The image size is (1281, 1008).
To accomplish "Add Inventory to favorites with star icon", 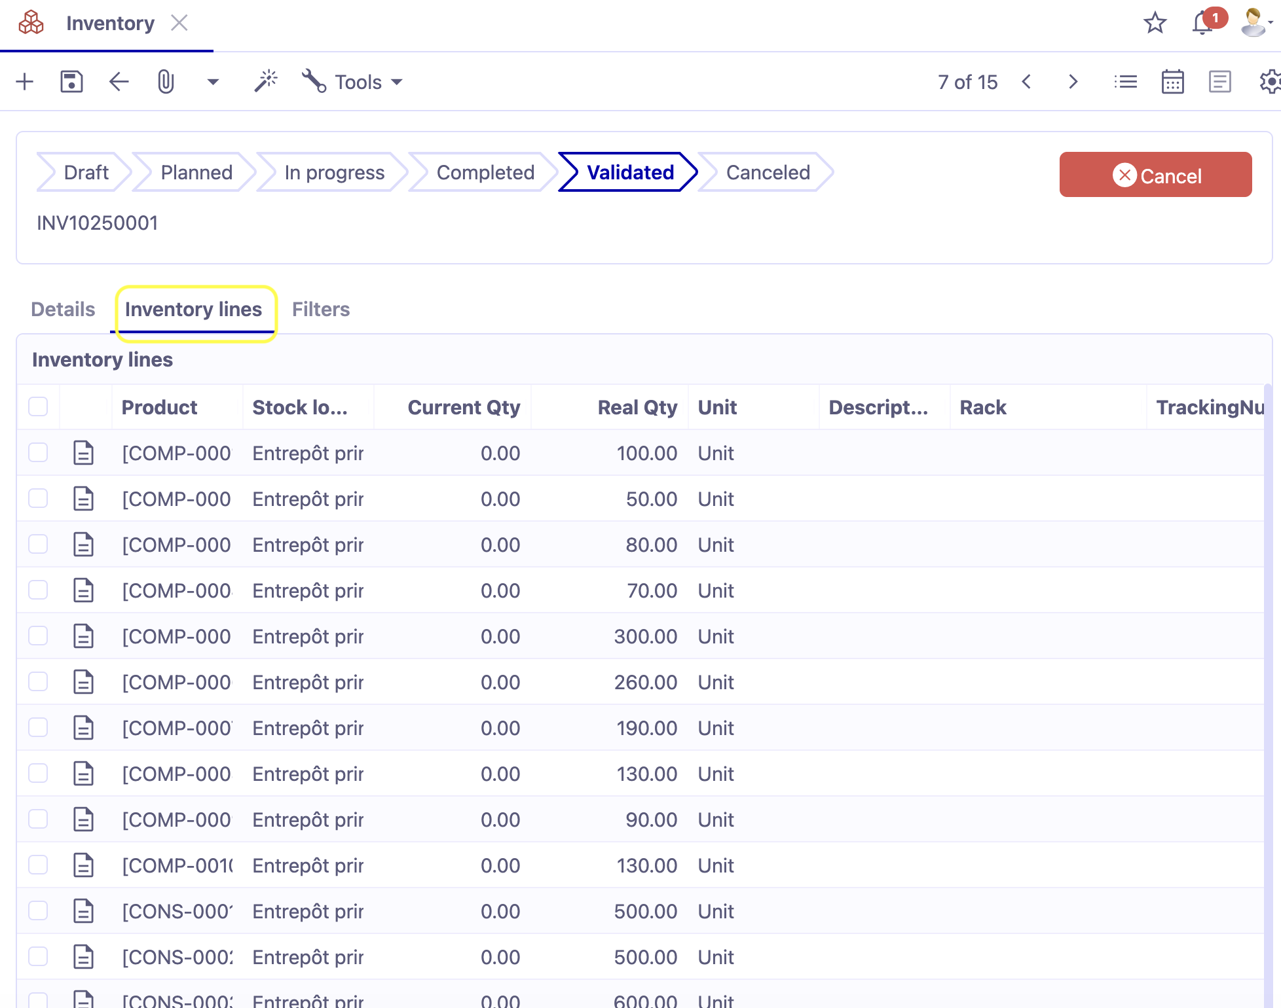I will pyautogui.click(x=1155, y=23).
